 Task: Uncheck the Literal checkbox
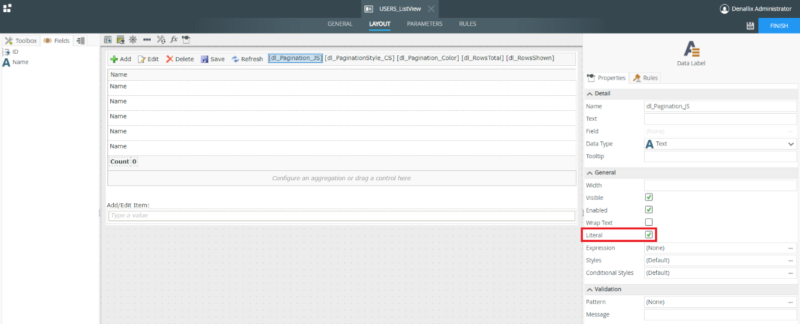(649, 235)
